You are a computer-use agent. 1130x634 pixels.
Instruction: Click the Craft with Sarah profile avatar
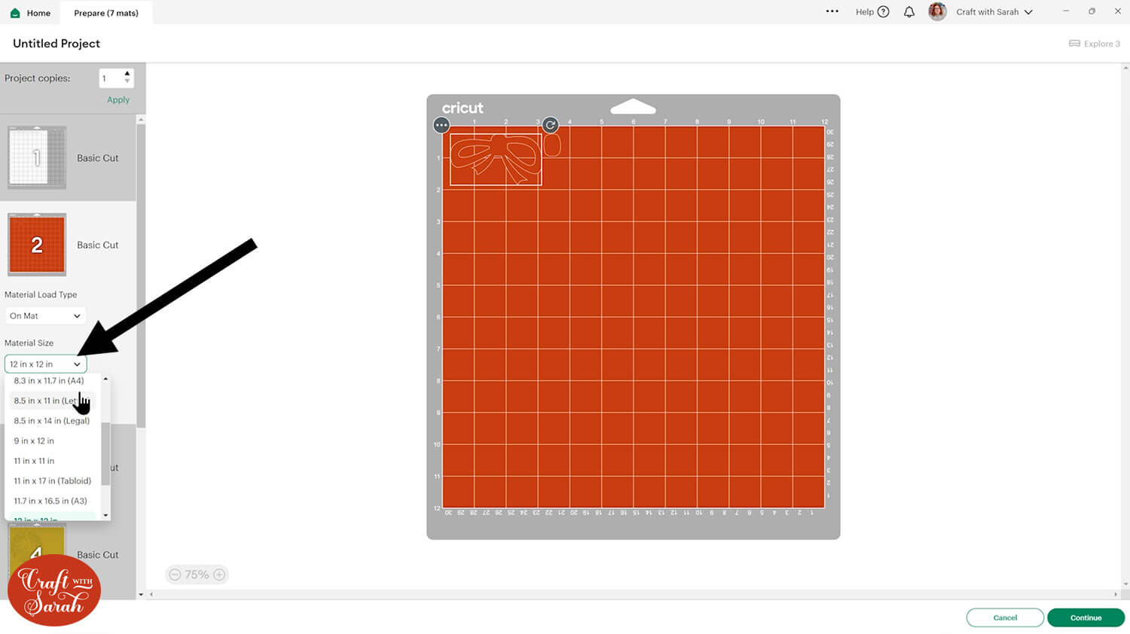pos(937,12)
